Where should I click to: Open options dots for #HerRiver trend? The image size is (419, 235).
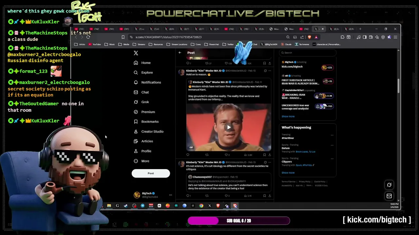pos(332,135)
